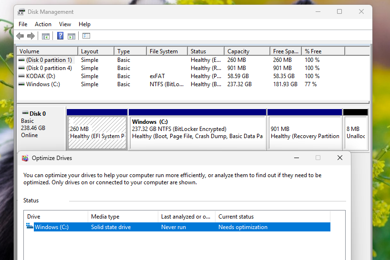Sort by Type column header

point(130,51)
